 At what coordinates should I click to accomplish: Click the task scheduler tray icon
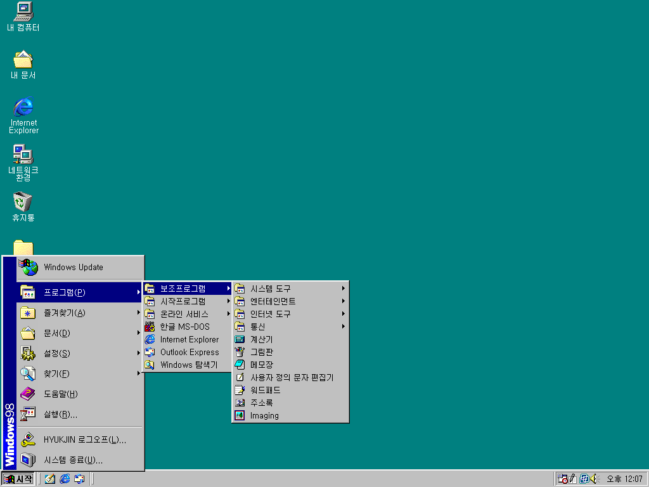coord(563,479)
